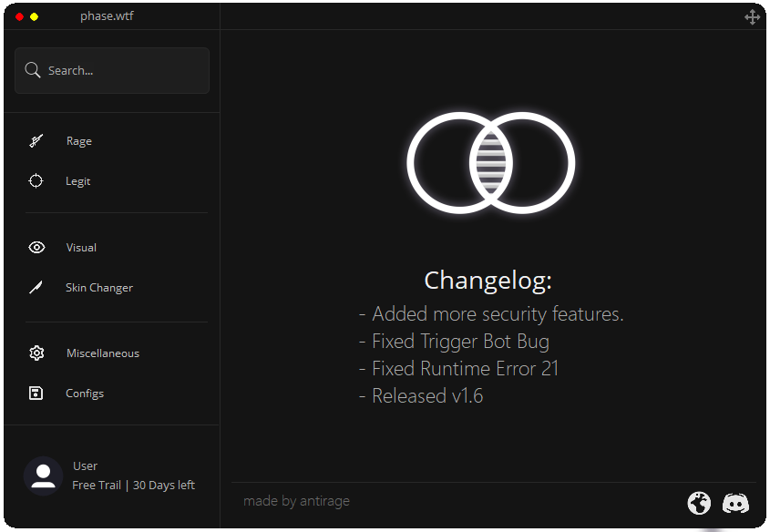Viewport: 770px width, 532px height.
Task: Open the Miscellaneous settings label
Action: [x=103, y=353]
